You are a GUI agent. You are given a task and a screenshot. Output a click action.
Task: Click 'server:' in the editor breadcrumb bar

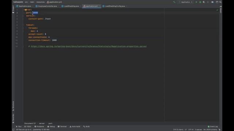(42, 123)
